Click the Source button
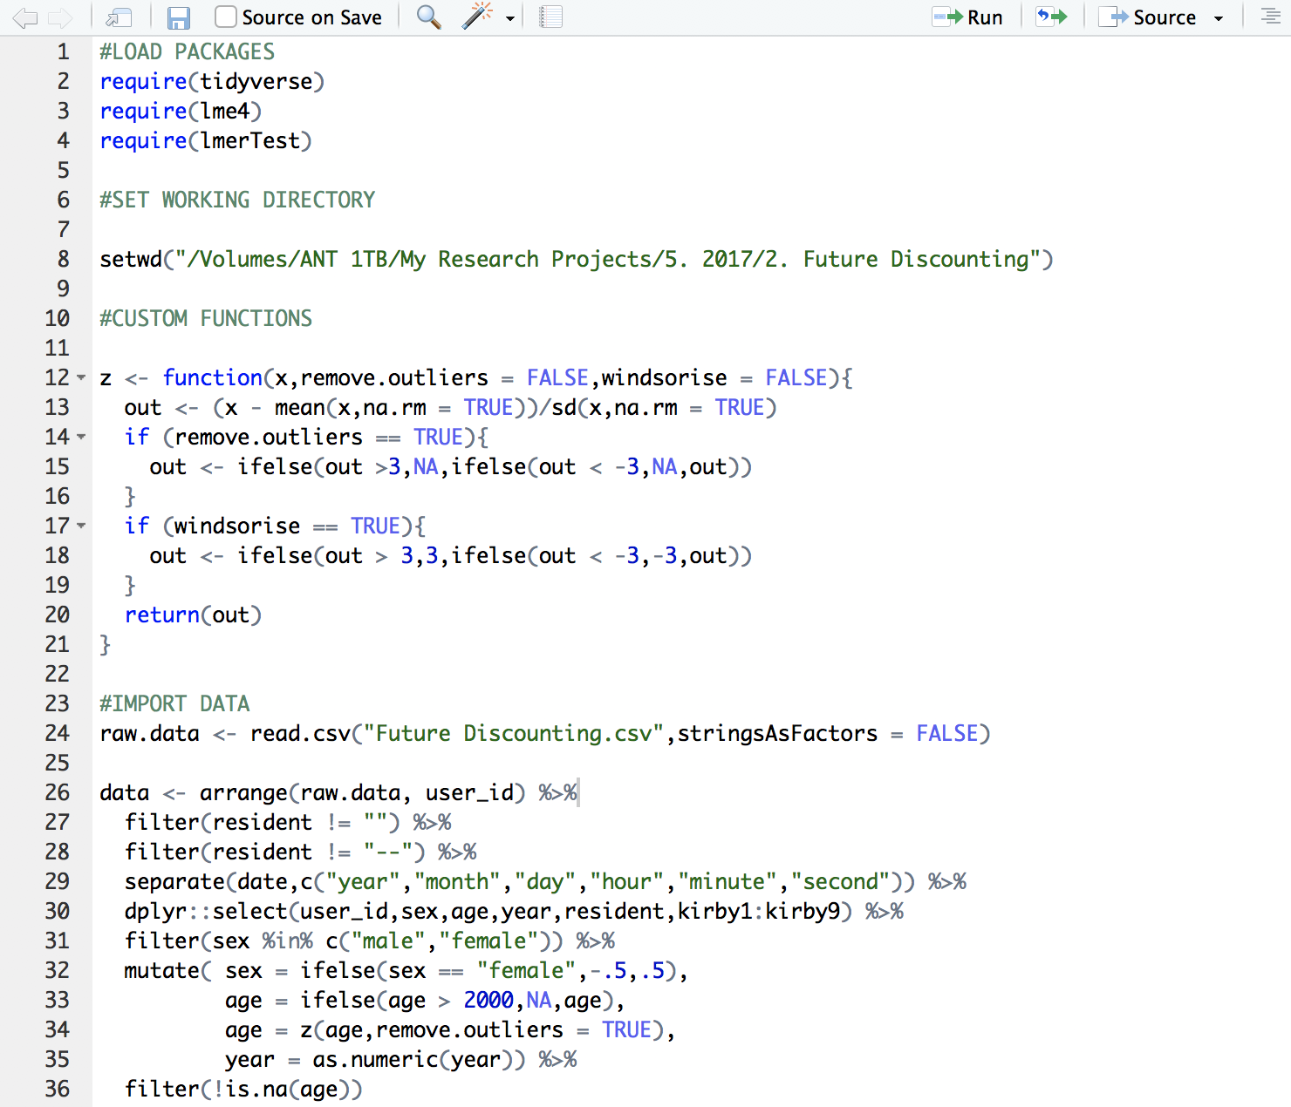 [x=1148, y=17]
